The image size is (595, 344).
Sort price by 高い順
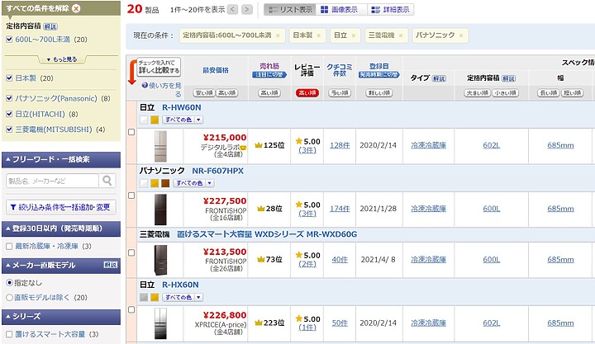click(227, 93)
